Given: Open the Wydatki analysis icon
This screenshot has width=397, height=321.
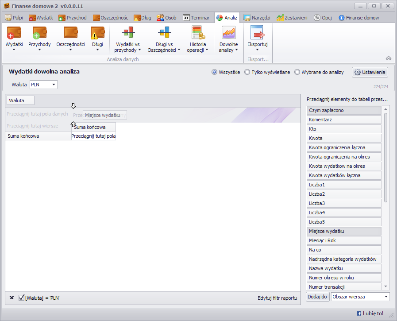Looking at the screenshot, I should coord(14,33).
